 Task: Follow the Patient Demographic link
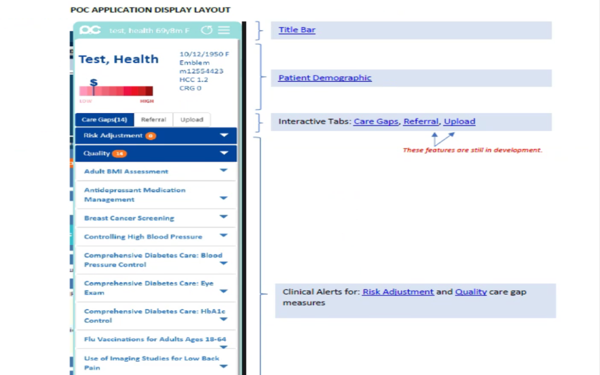pos(325,78)
